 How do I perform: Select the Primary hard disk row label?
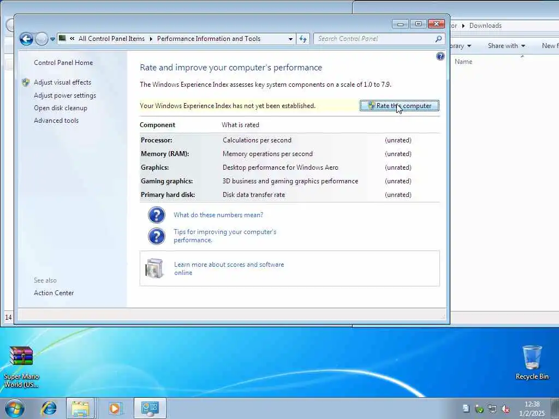[x=168, y=195]
